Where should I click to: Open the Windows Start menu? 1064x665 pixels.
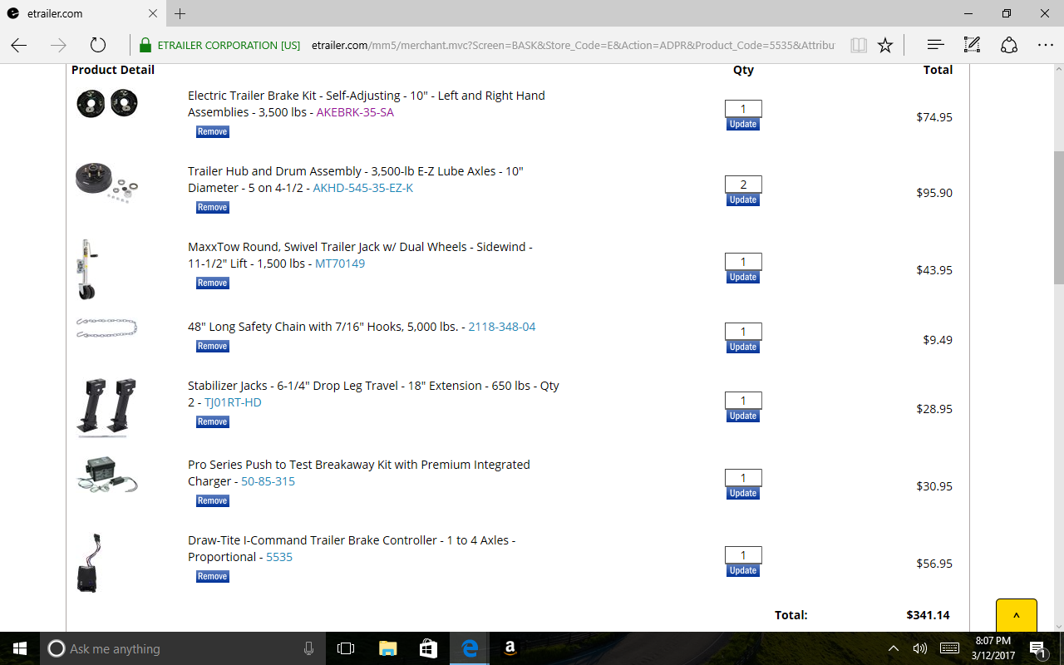(x=20, y=648)
